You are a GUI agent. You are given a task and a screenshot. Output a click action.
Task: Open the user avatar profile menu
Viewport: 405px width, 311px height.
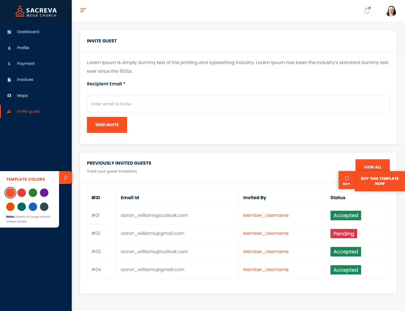point(391,11)
